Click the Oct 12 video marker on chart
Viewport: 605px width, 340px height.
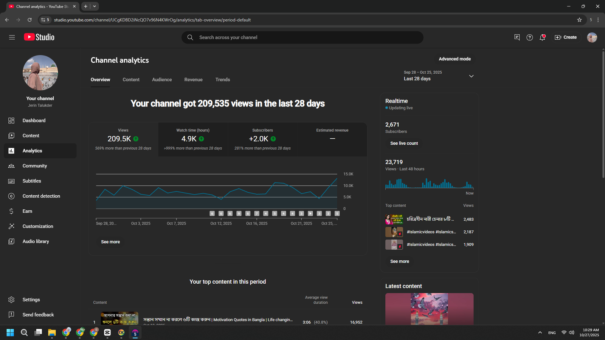(x=221, y=213)
